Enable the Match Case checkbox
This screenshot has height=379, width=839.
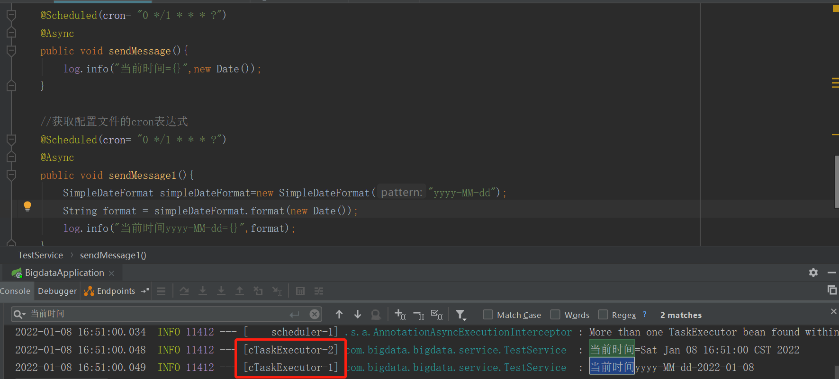click(x=488, y=315)
